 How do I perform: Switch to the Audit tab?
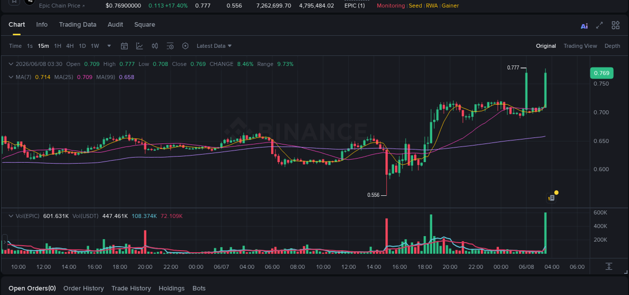pyautogui.click(x=115, y=25)
